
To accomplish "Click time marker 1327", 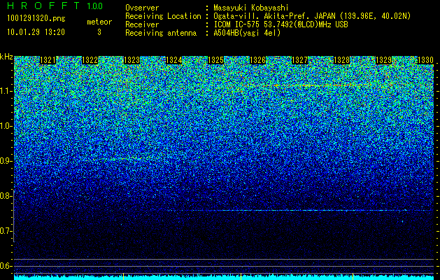I will click(x=299, y=60).
